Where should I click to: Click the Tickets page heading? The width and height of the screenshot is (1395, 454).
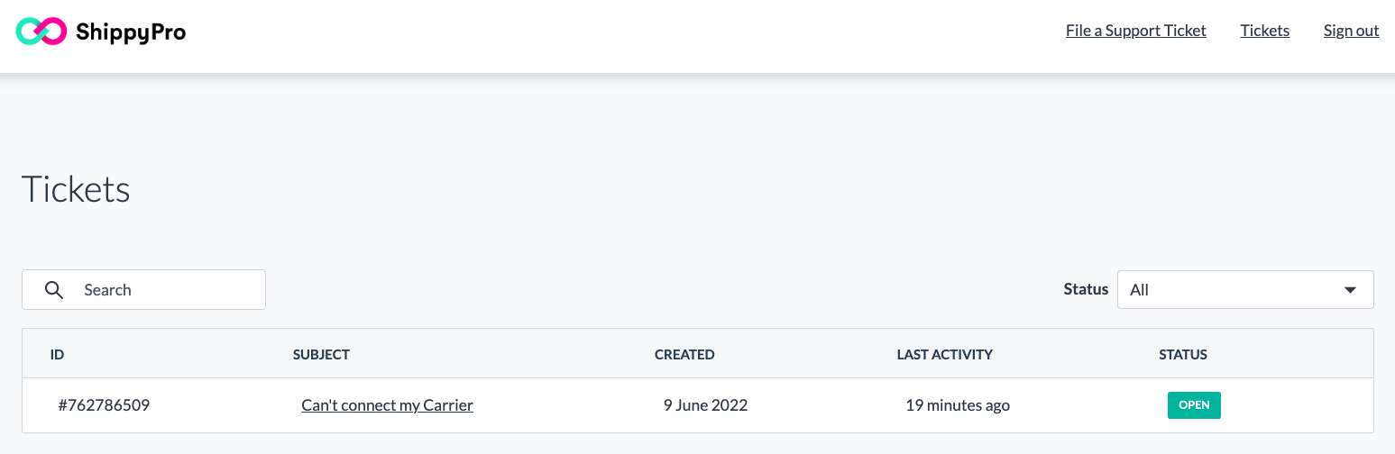[76, 190]
